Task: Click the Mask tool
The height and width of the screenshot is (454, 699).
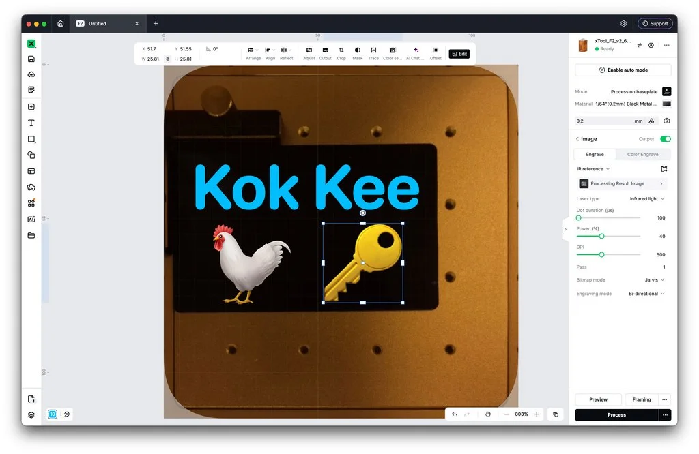Action: [358, 53]
